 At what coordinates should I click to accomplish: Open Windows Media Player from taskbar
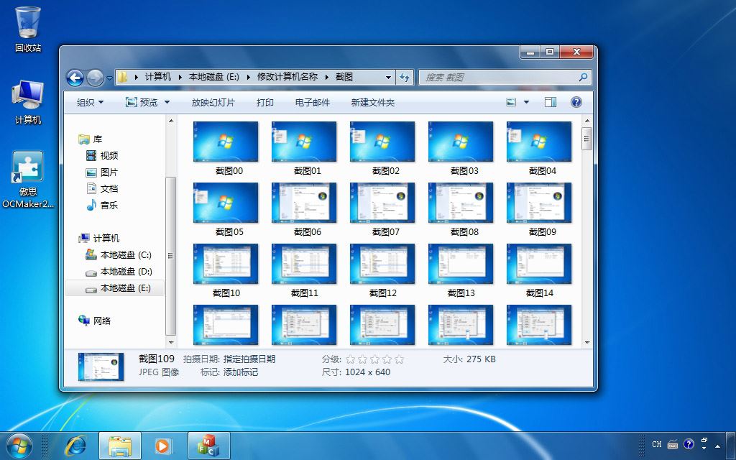coord(163,446)
